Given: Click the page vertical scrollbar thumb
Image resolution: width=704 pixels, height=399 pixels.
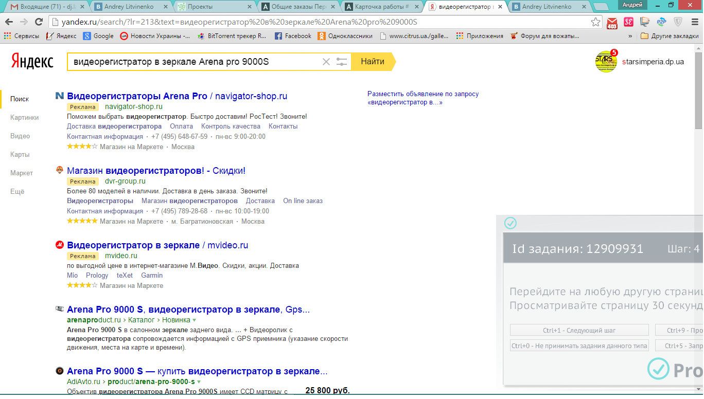Looking at the screenshot, I should (x=699, y=90).
